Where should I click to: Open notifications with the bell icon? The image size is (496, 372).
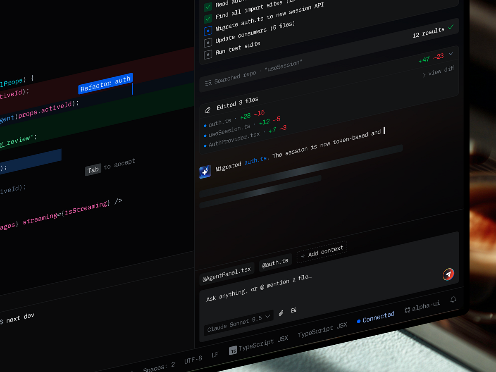453,299
